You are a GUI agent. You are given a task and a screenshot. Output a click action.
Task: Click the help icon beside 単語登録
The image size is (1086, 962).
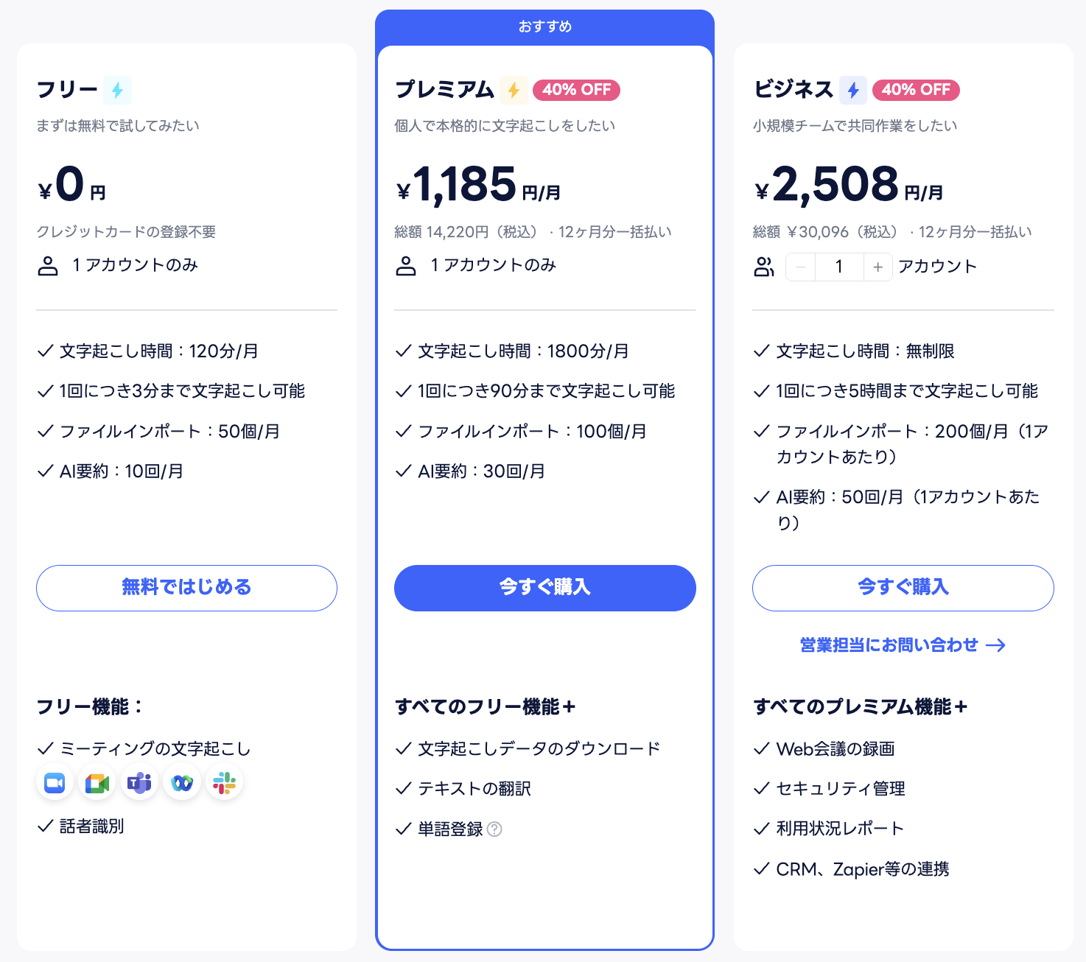point(495,829)
